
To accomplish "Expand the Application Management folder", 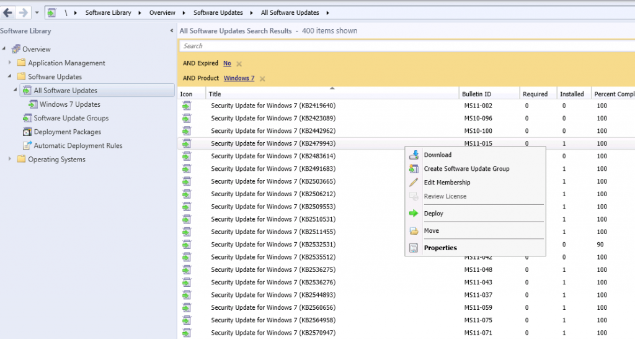I will tap(10, 63).
